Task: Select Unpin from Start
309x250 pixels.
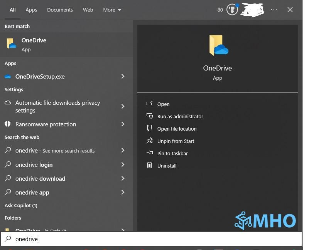Action: 176,141
